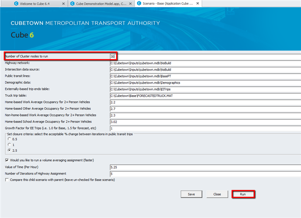Click Home-based School Average Occupancy field
The image size is (301, 218).
(205, 122)
